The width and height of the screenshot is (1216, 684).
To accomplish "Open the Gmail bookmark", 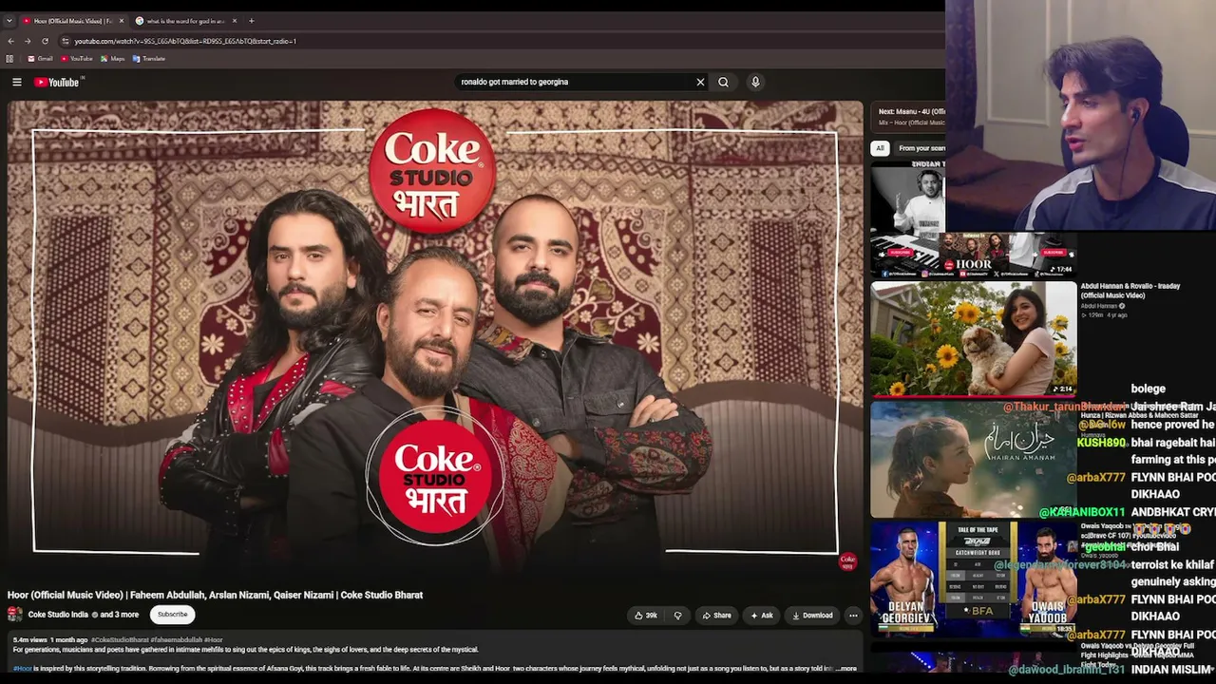I will coord(41,59).
